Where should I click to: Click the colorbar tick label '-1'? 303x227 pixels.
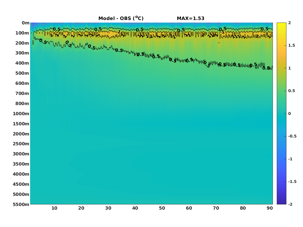tap(290, 159)
